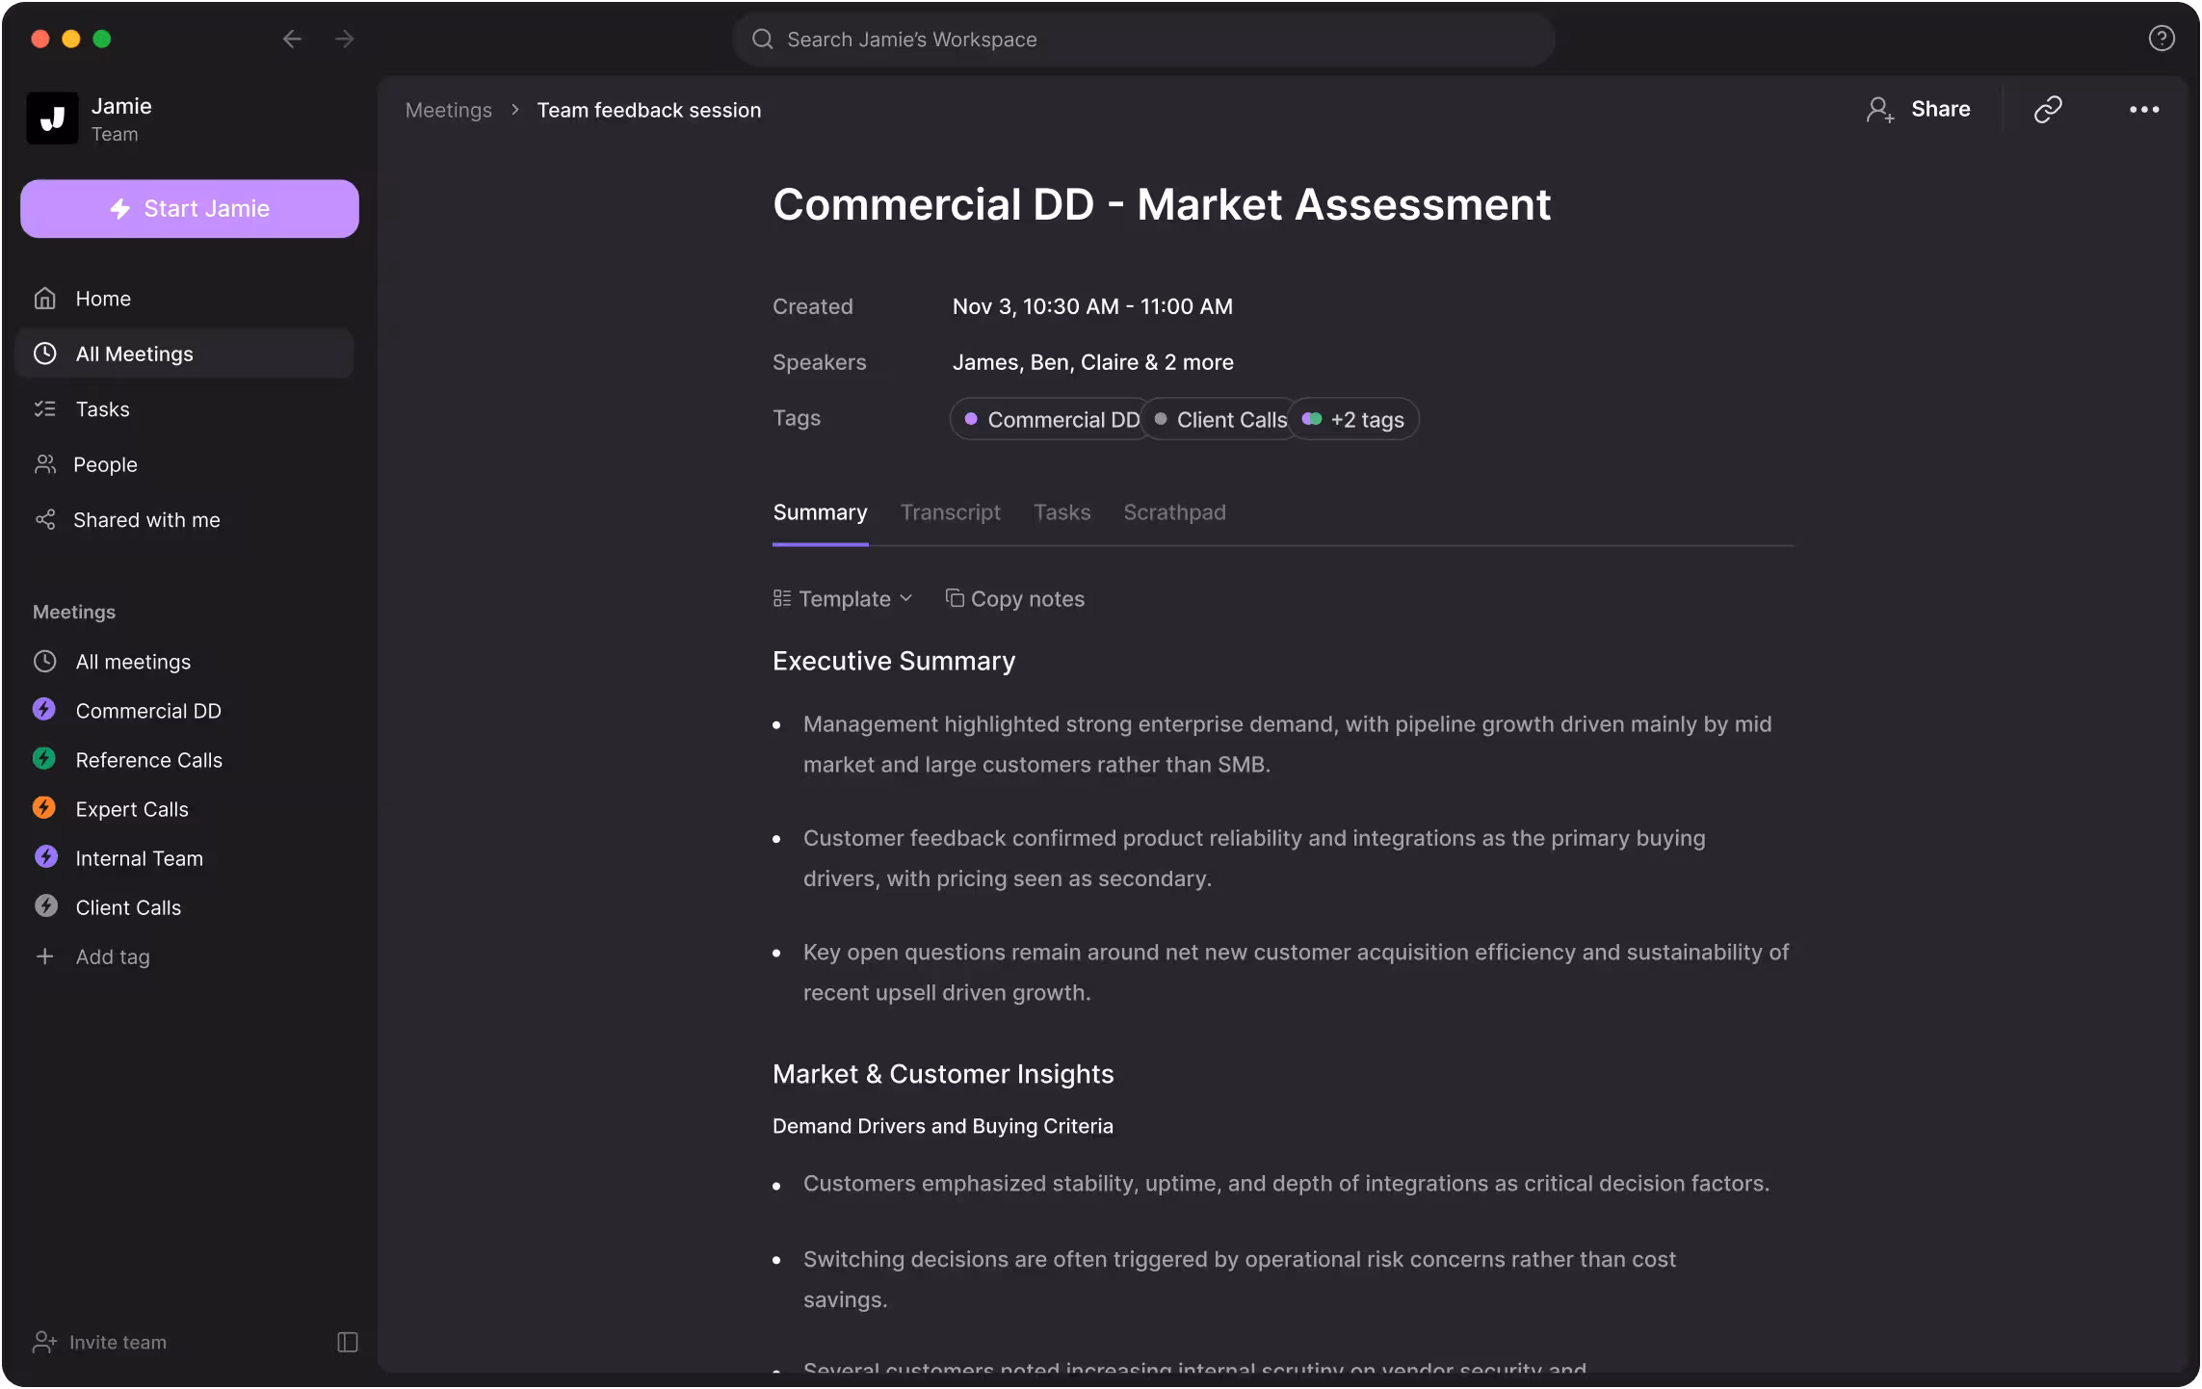Go back with the left arrow
This screenshot has width=2202, height=1389.
click(x=292, y=39)
